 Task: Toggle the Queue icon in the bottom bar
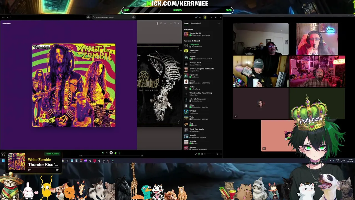(x=199, y=154)
